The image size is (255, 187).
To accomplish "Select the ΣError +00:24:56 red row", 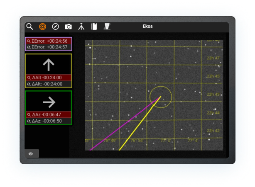I will (x=49, y=41).
